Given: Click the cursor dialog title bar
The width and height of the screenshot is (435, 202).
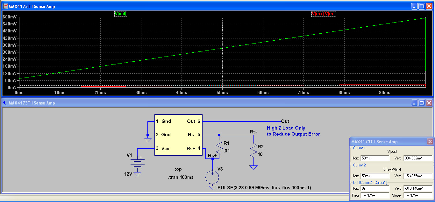Looking at the screenshot, I should tap(388, 142).
